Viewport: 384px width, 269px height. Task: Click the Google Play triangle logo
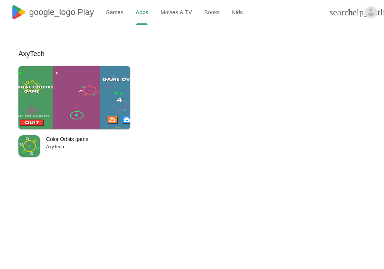[x=18, y=12]
